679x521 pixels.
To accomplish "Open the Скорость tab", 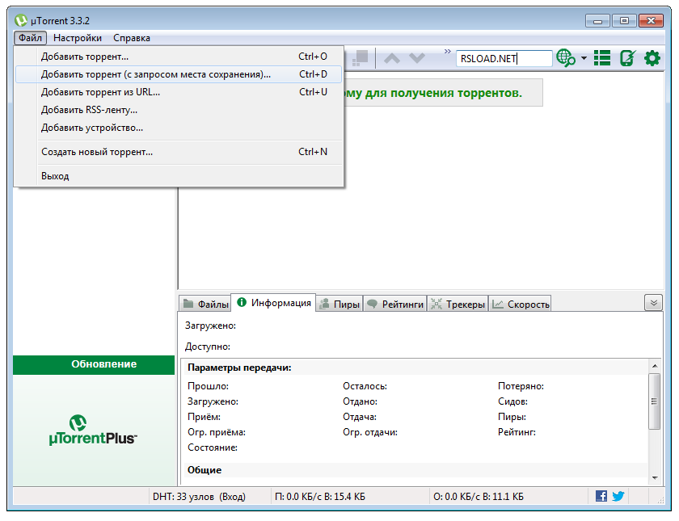I will [520, 305].
